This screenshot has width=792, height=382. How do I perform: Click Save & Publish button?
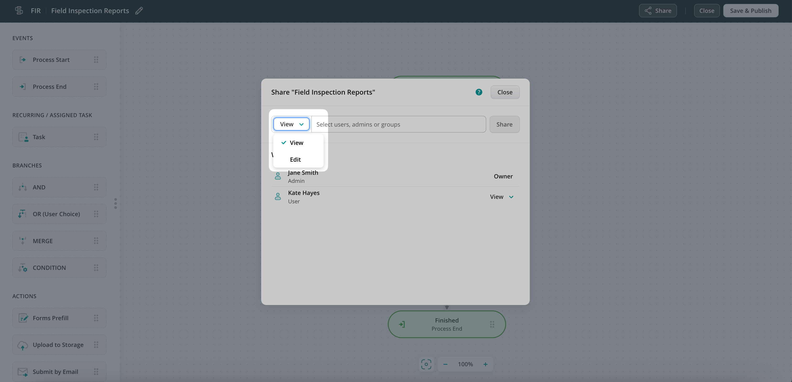[751, 11]
